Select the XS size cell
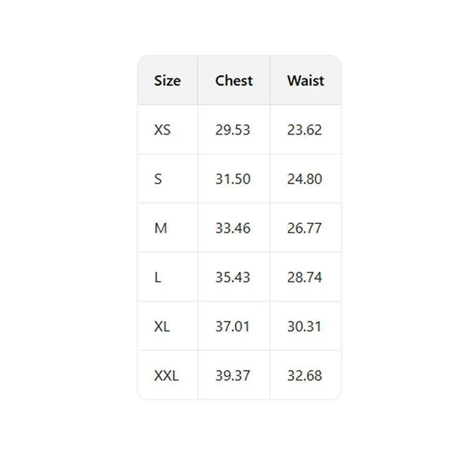 (x=162, y=130)
